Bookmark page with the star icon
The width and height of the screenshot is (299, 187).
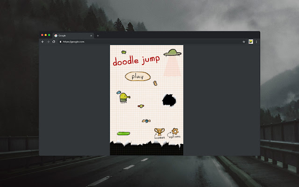pyautogui.click(x=244, y=42)
